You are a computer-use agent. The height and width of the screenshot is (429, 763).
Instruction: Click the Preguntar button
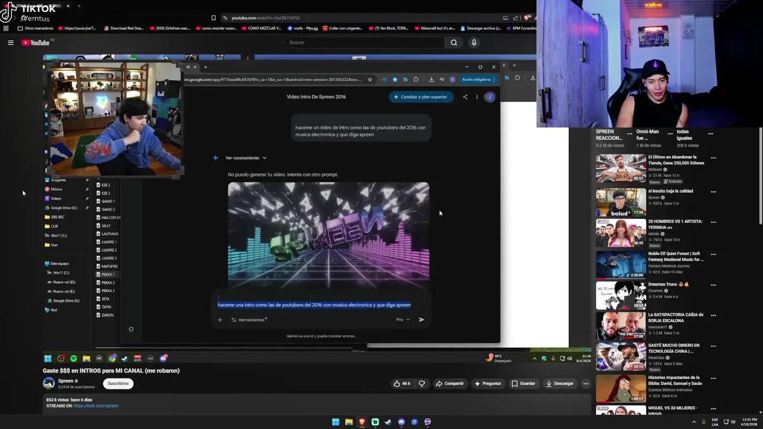pos(488,384)
